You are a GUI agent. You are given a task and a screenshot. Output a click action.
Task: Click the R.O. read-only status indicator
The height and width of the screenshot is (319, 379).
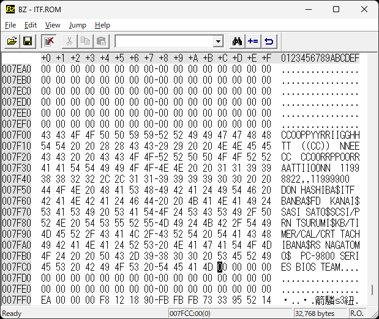click(x=357, y=313)
